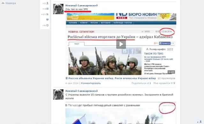This screenshot has height=124, width=204.
Task: Click second post text about 15 камазов
Action: pos(119,96)
